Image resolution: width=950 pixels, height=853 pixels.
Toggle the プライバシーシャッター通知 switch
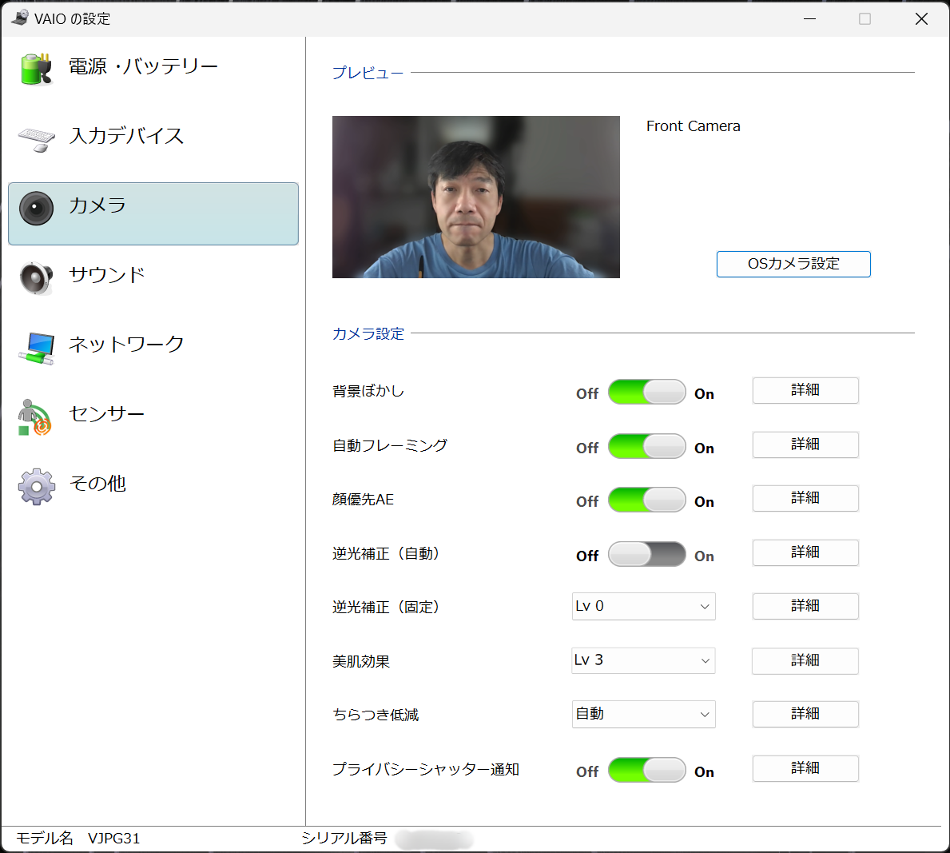pyautogui.click(x=646, y=770)
